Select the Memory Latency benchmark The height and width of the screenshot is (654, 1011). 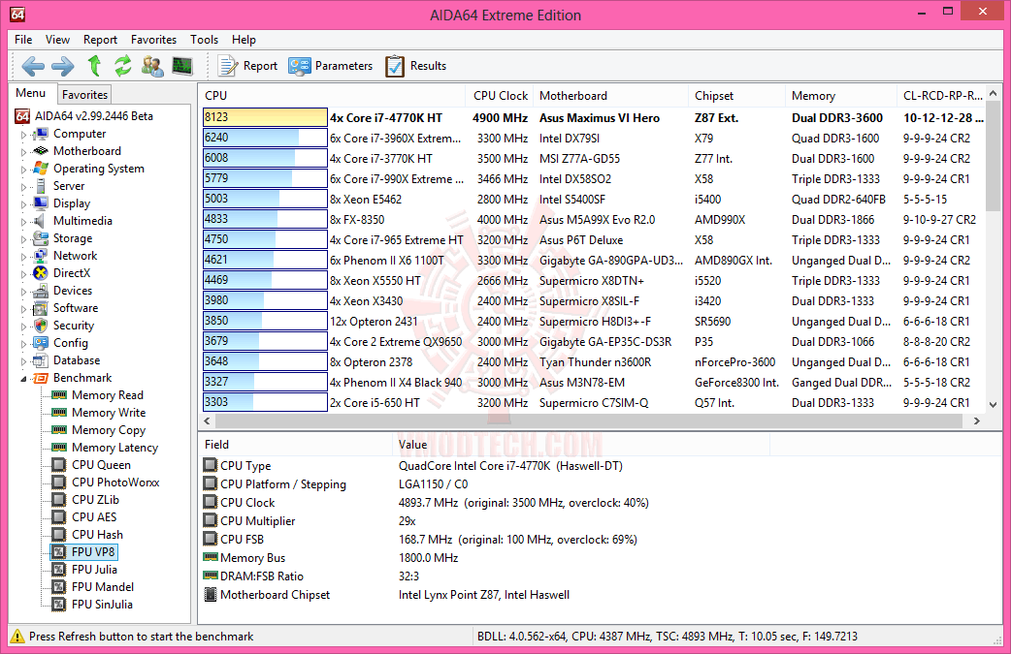(114, 447)
